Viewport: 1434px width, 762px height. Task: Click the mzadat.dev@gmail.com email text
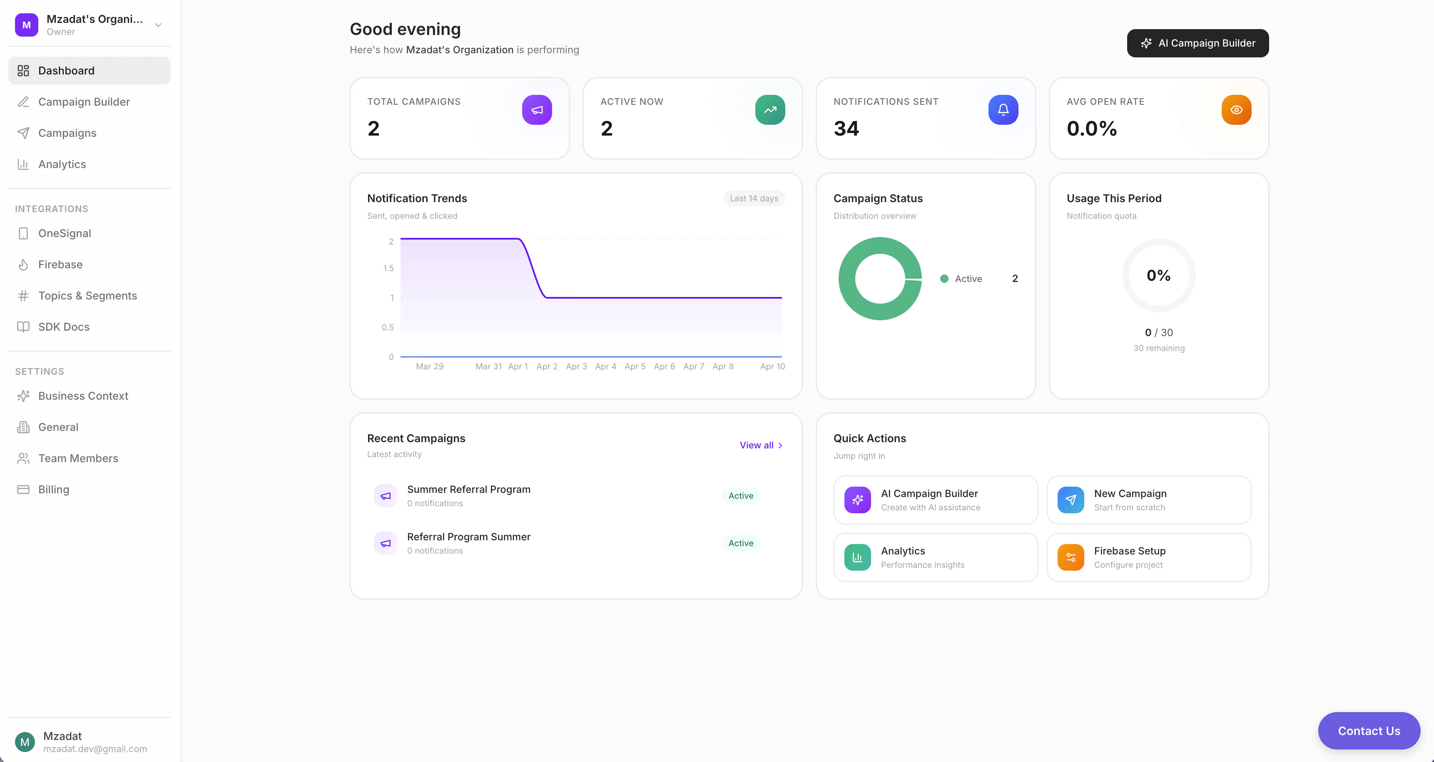95,749
